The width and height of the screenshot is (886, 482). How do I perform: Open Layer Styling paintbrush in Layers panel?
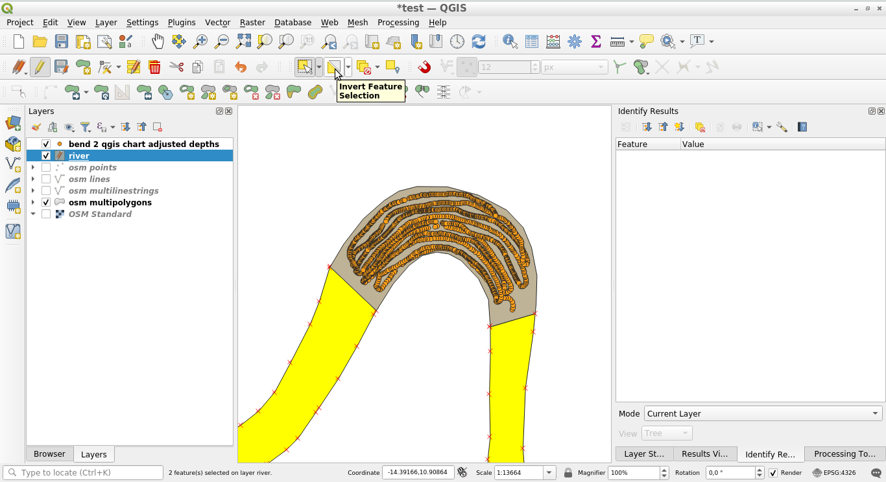36,127
